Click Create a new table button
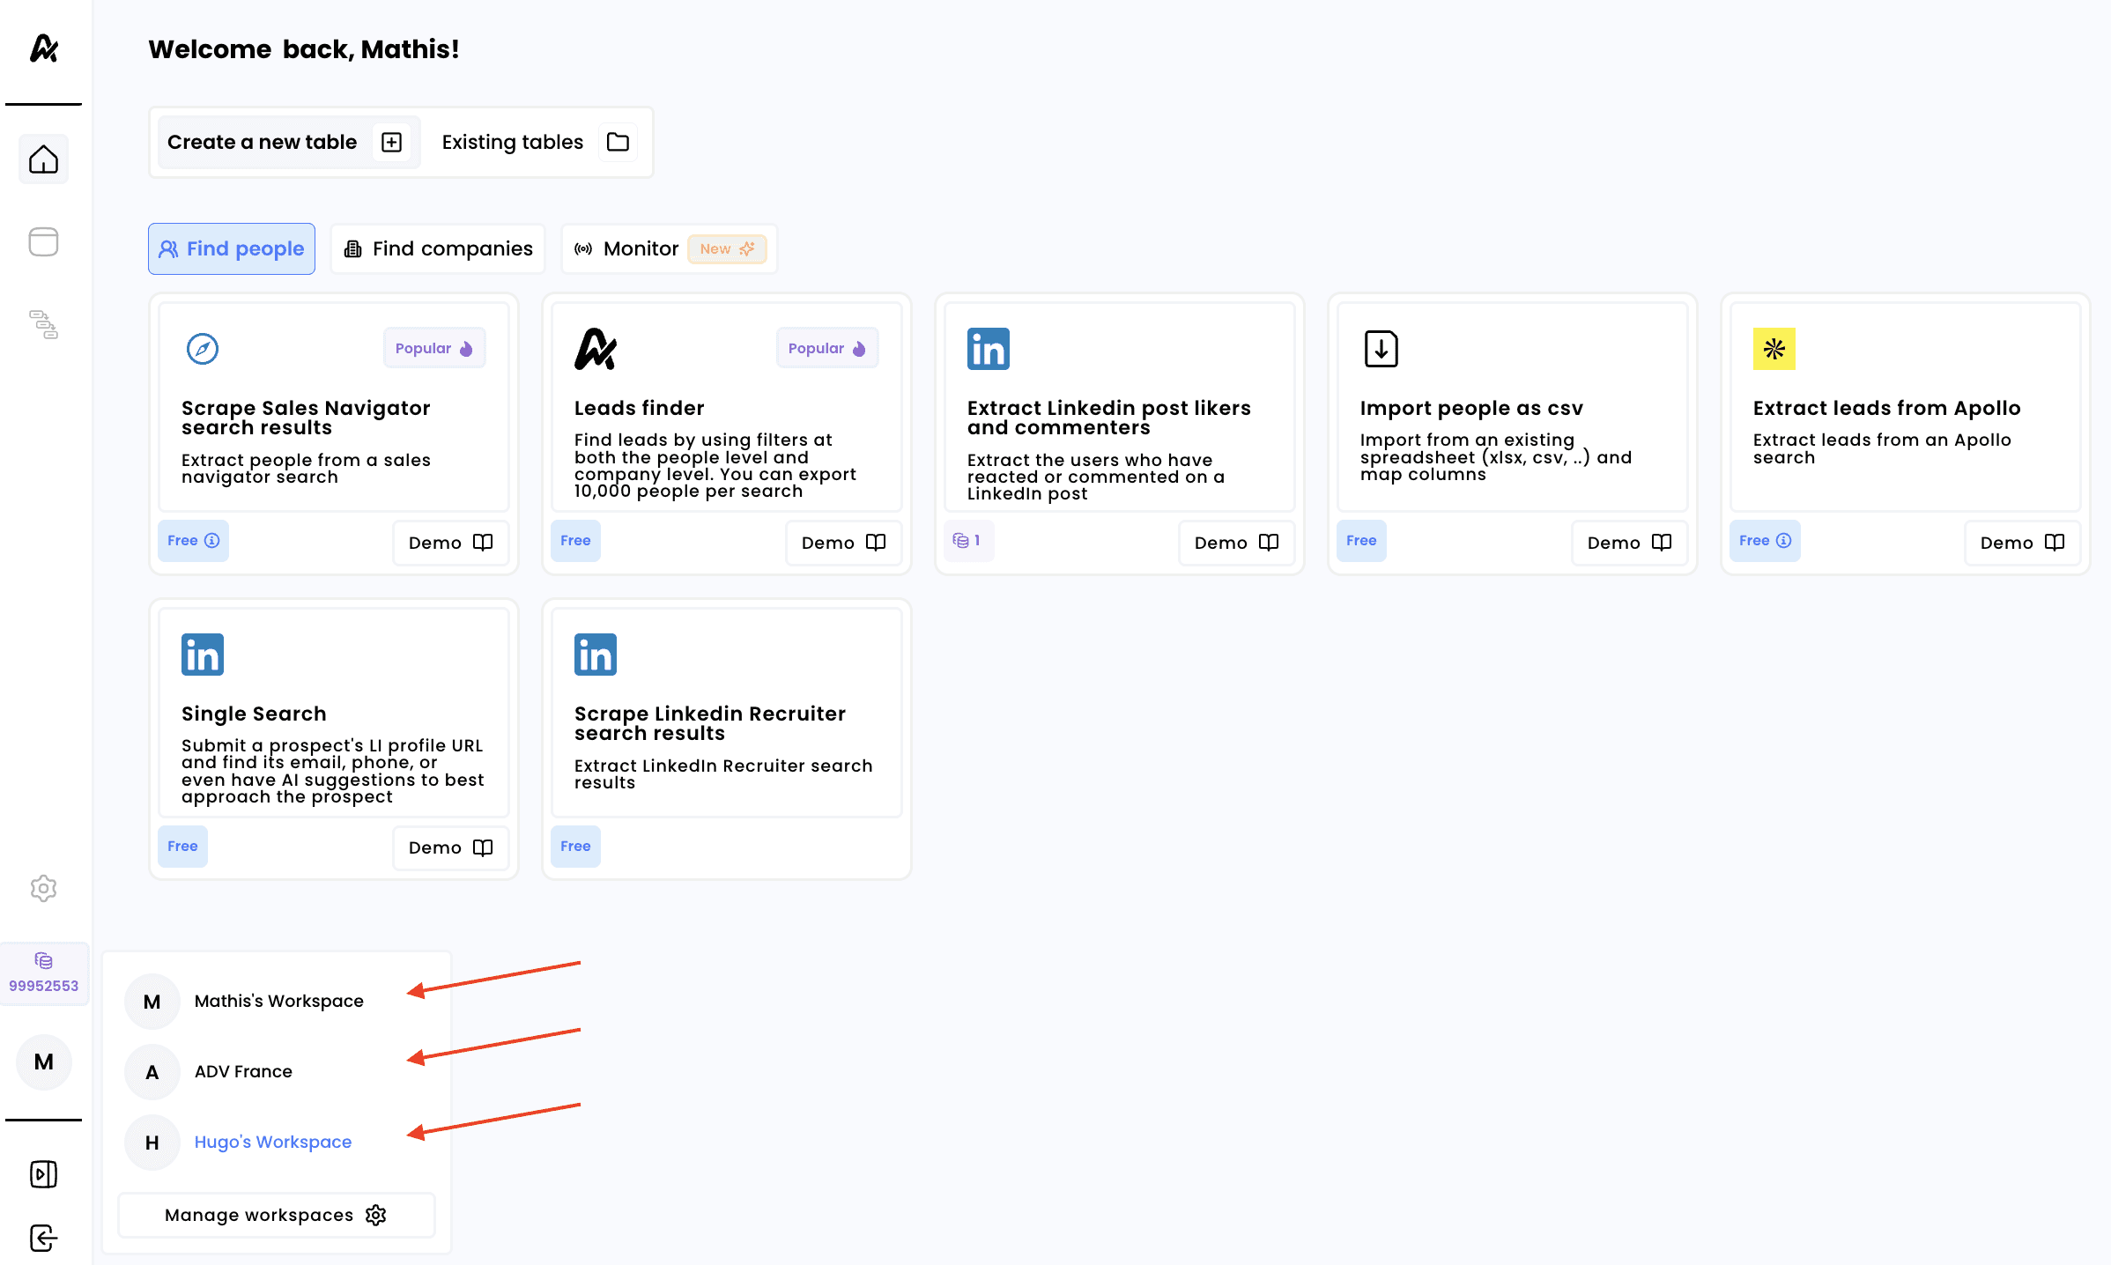The height and width of the screenshot is (1265, 2111). [285, 142]
